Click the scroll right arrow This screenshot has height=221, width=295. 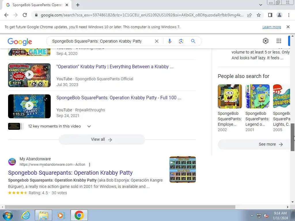pyautogui.click(x=288, y=207)
